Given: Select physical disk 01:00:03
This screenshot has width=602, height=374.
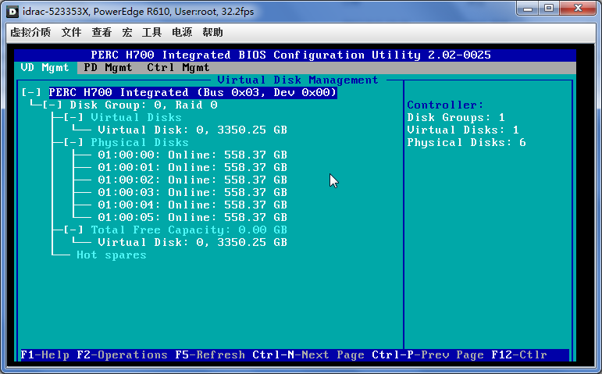Looking at the screenshot, I should 192,192.
